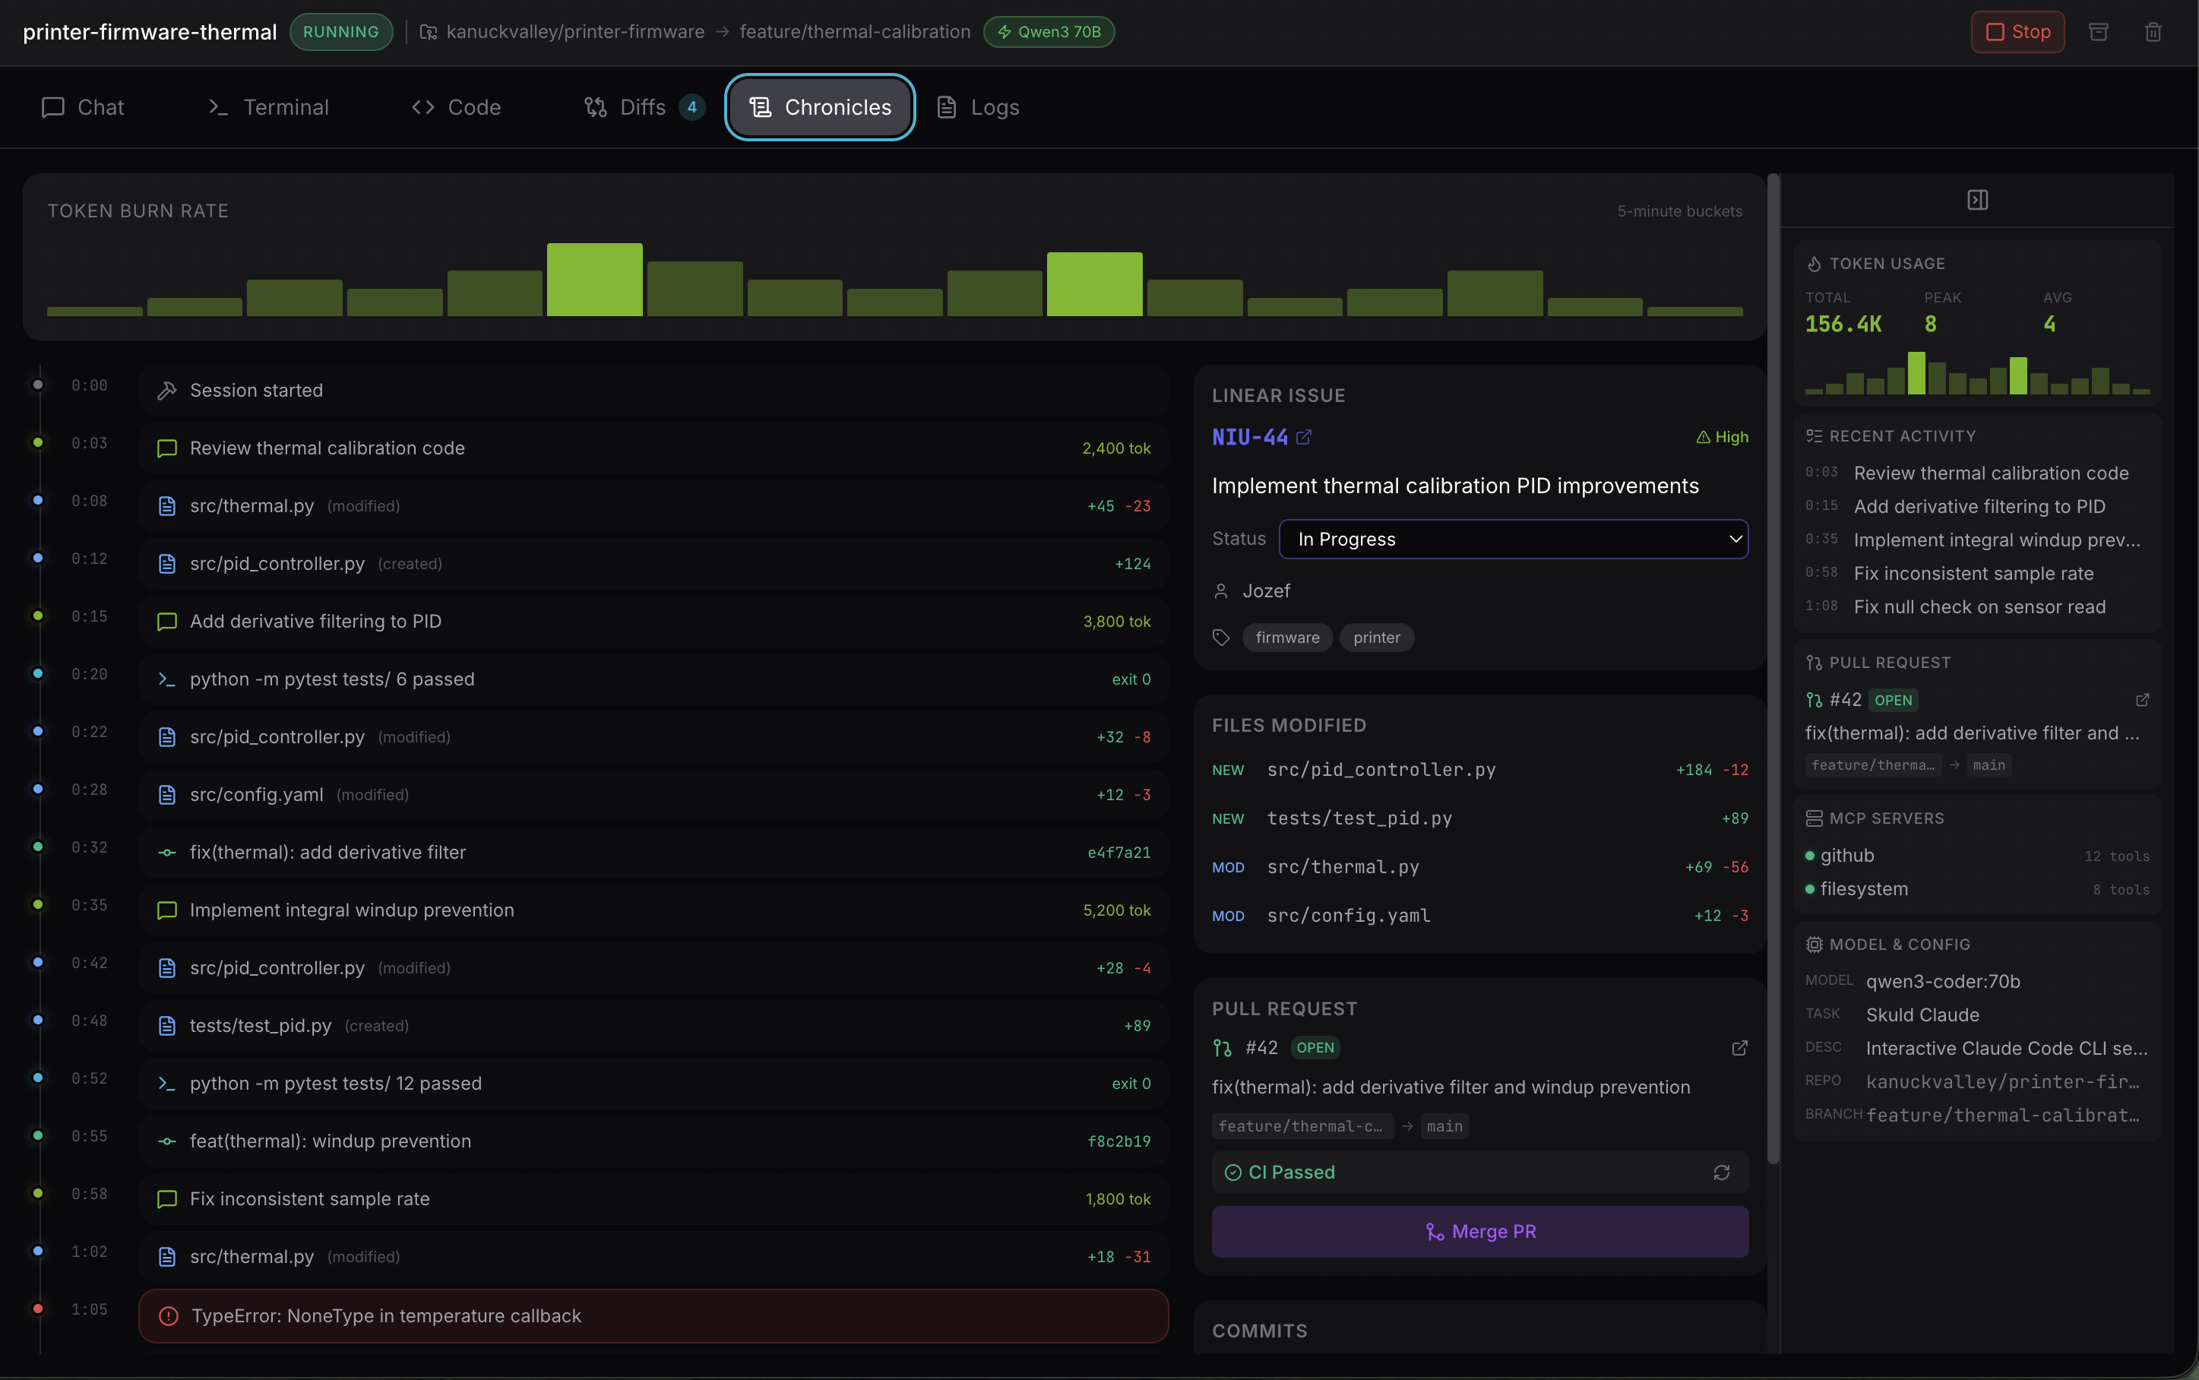Collapse the right sidebar panel
Image resolution: width=2199 pixels, height=1380 pixels.
[x=1977, y=199]
